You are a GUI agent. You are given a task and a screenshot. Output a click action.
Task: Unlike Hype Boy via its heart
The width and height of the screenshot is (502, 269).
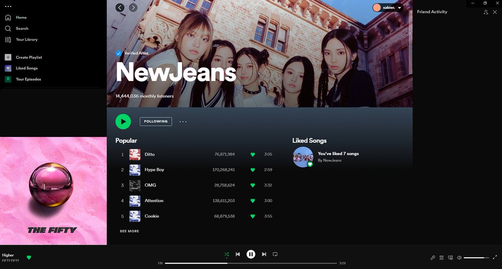coord(253,170)
